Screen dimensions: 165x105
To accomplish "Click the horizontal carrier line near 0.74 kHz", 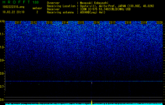I will 84,81.
